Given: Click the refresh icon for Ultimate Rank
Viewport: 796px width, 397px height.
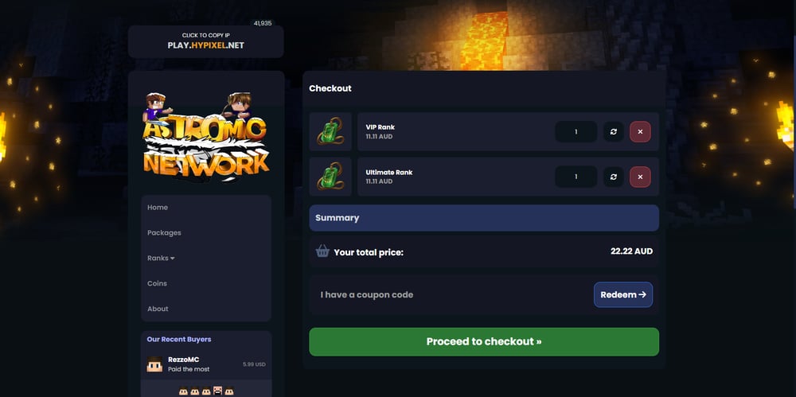Looking at the screenshot, I should point(613,177).
